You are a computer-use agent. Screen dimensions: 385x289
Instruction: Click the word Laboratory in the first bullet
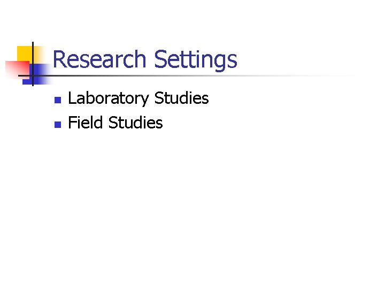108,98
